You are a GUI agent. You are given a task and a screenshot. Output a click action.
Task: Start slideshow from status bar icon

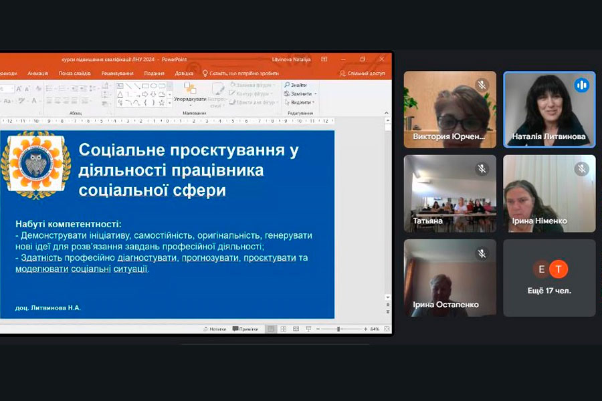[x=307, y=329]
